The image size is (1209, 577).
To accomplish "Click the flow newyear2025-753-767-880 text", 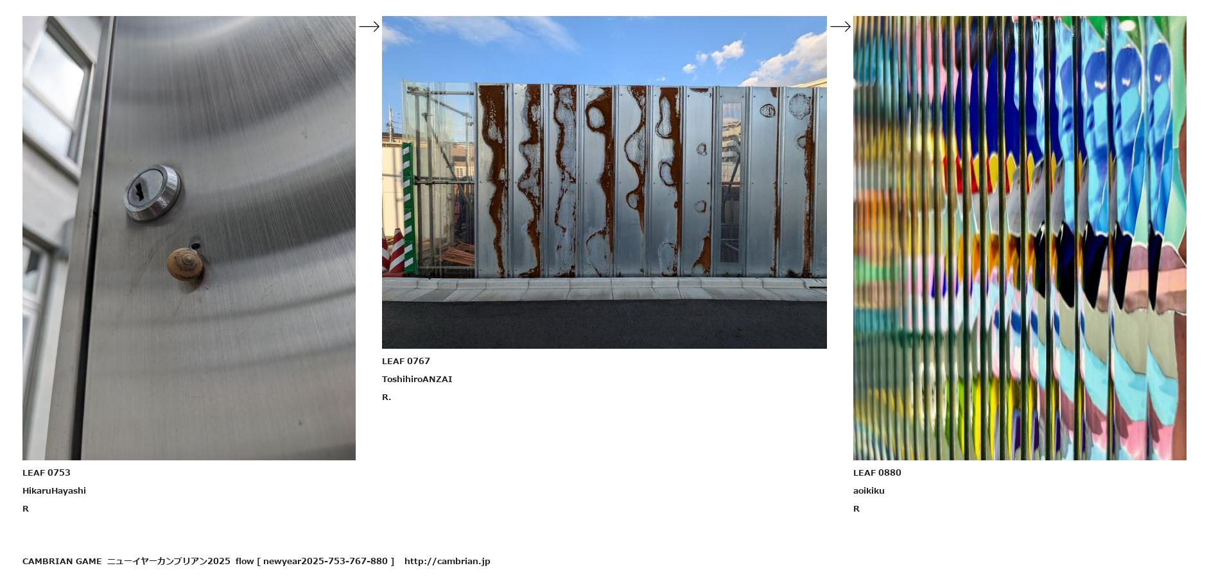I will [315, 561].
